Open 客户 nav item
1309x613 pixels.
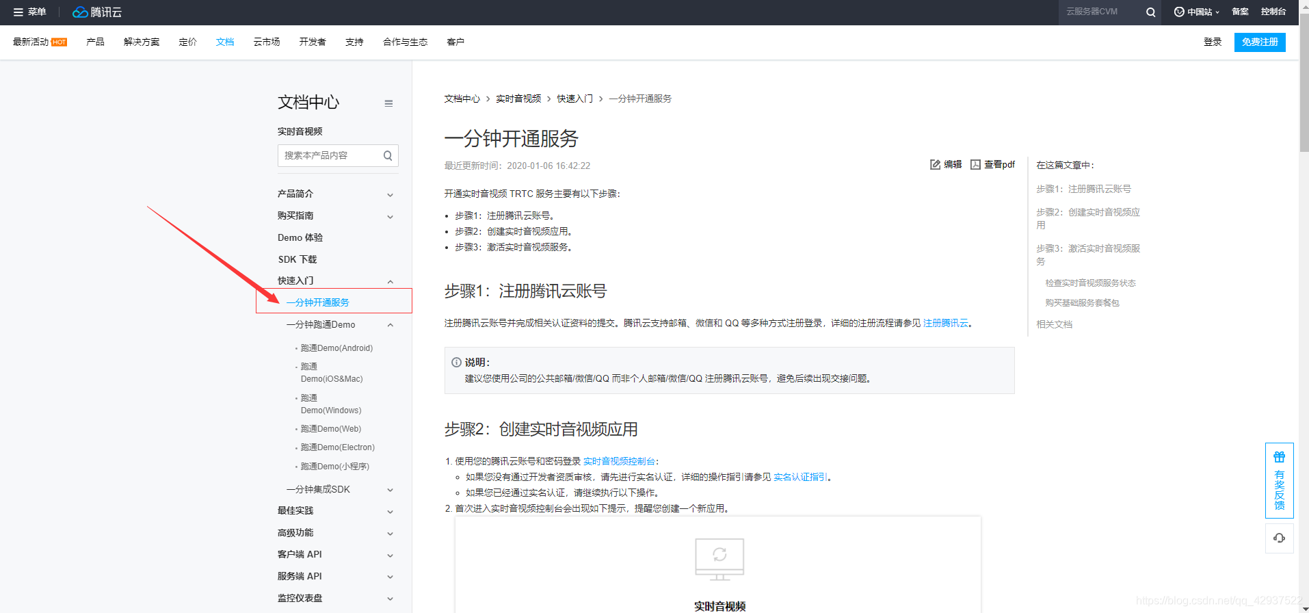coord(455,42)
